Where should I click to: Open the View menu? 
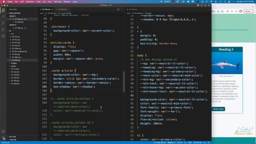pyautogui.click(x=38, y=2)
